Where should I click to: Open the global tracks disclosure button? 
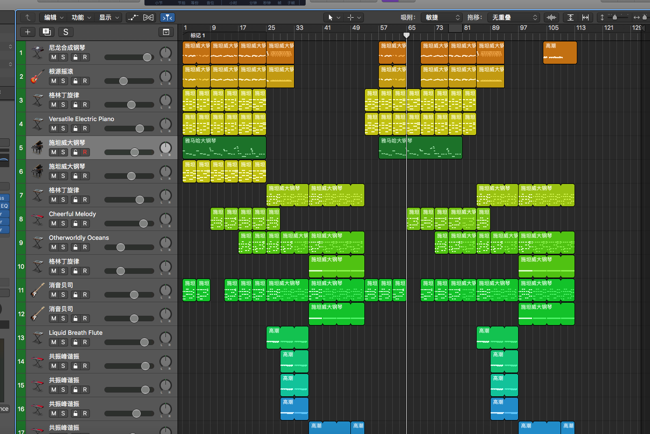click(x=166, y=32)
